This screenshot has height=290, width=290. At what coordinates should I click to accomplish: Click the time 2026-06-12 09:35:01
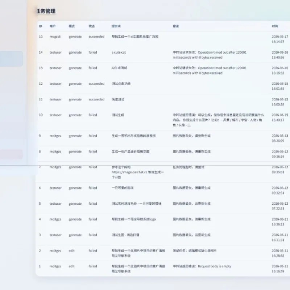[280, 169]
